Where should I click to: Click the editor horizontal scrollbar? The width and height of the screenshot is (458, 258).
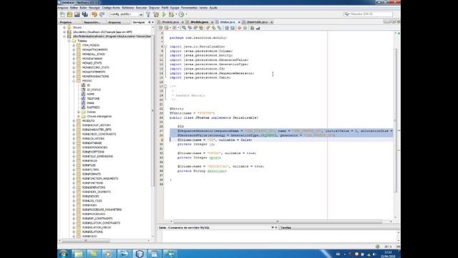pos(277,221)
